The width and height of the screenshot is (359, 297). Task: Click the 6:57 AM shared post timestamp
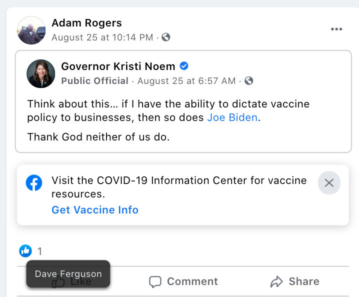click(186, 81)
